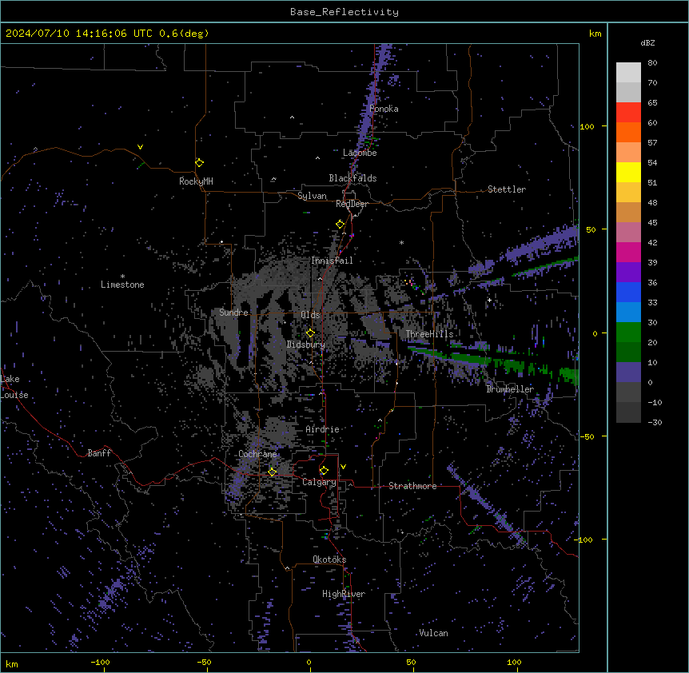Click the Lake Louise label
Viewport: 689px width, 673px height.
[x=14, y=387]
